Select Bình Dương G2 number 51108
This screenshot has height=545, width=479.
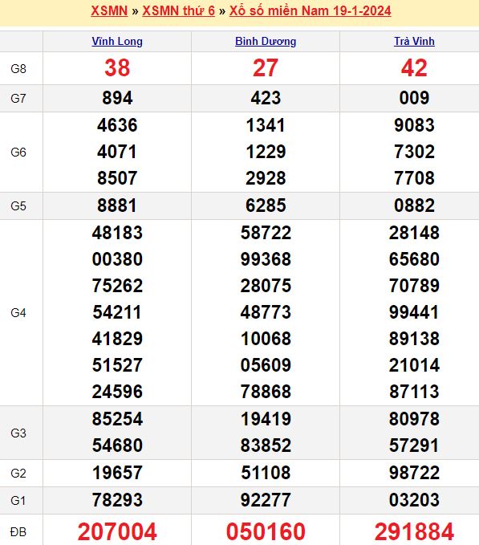266,473
